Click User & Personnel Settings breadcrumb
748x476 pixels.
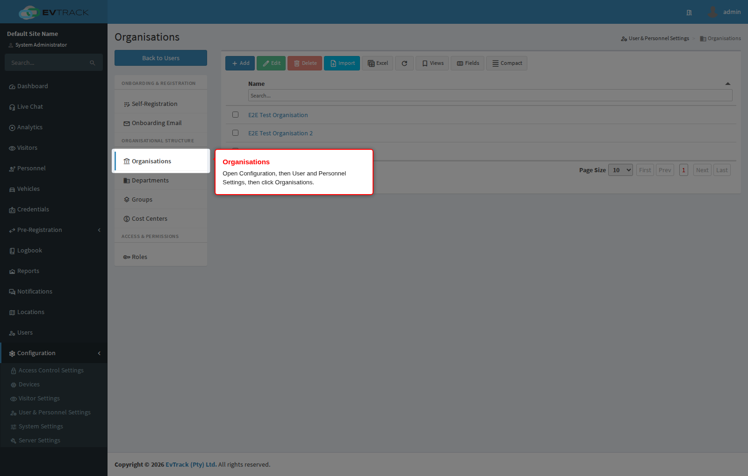(655, 39)
